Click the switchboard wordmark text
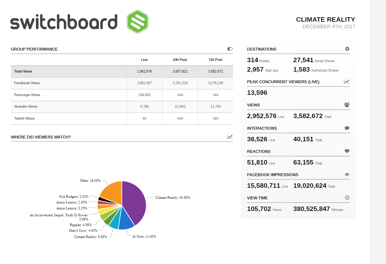 point(64,22)
